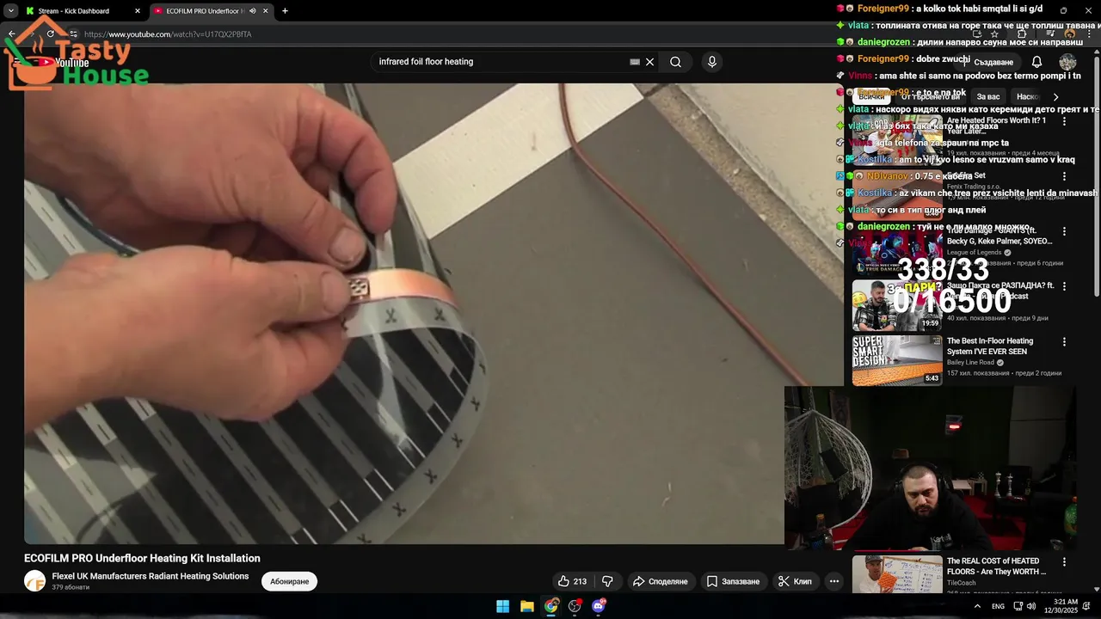Open The Best In-Floor Heating System title
Image resolution: width=1101 pixels, height=619 pixels.
pyautogui.click(x=990, y=346)
